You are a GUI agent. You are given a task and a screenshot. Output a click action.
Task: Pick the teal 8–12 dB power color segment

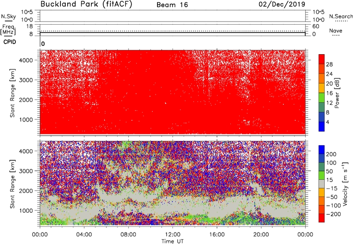[322, 107]
